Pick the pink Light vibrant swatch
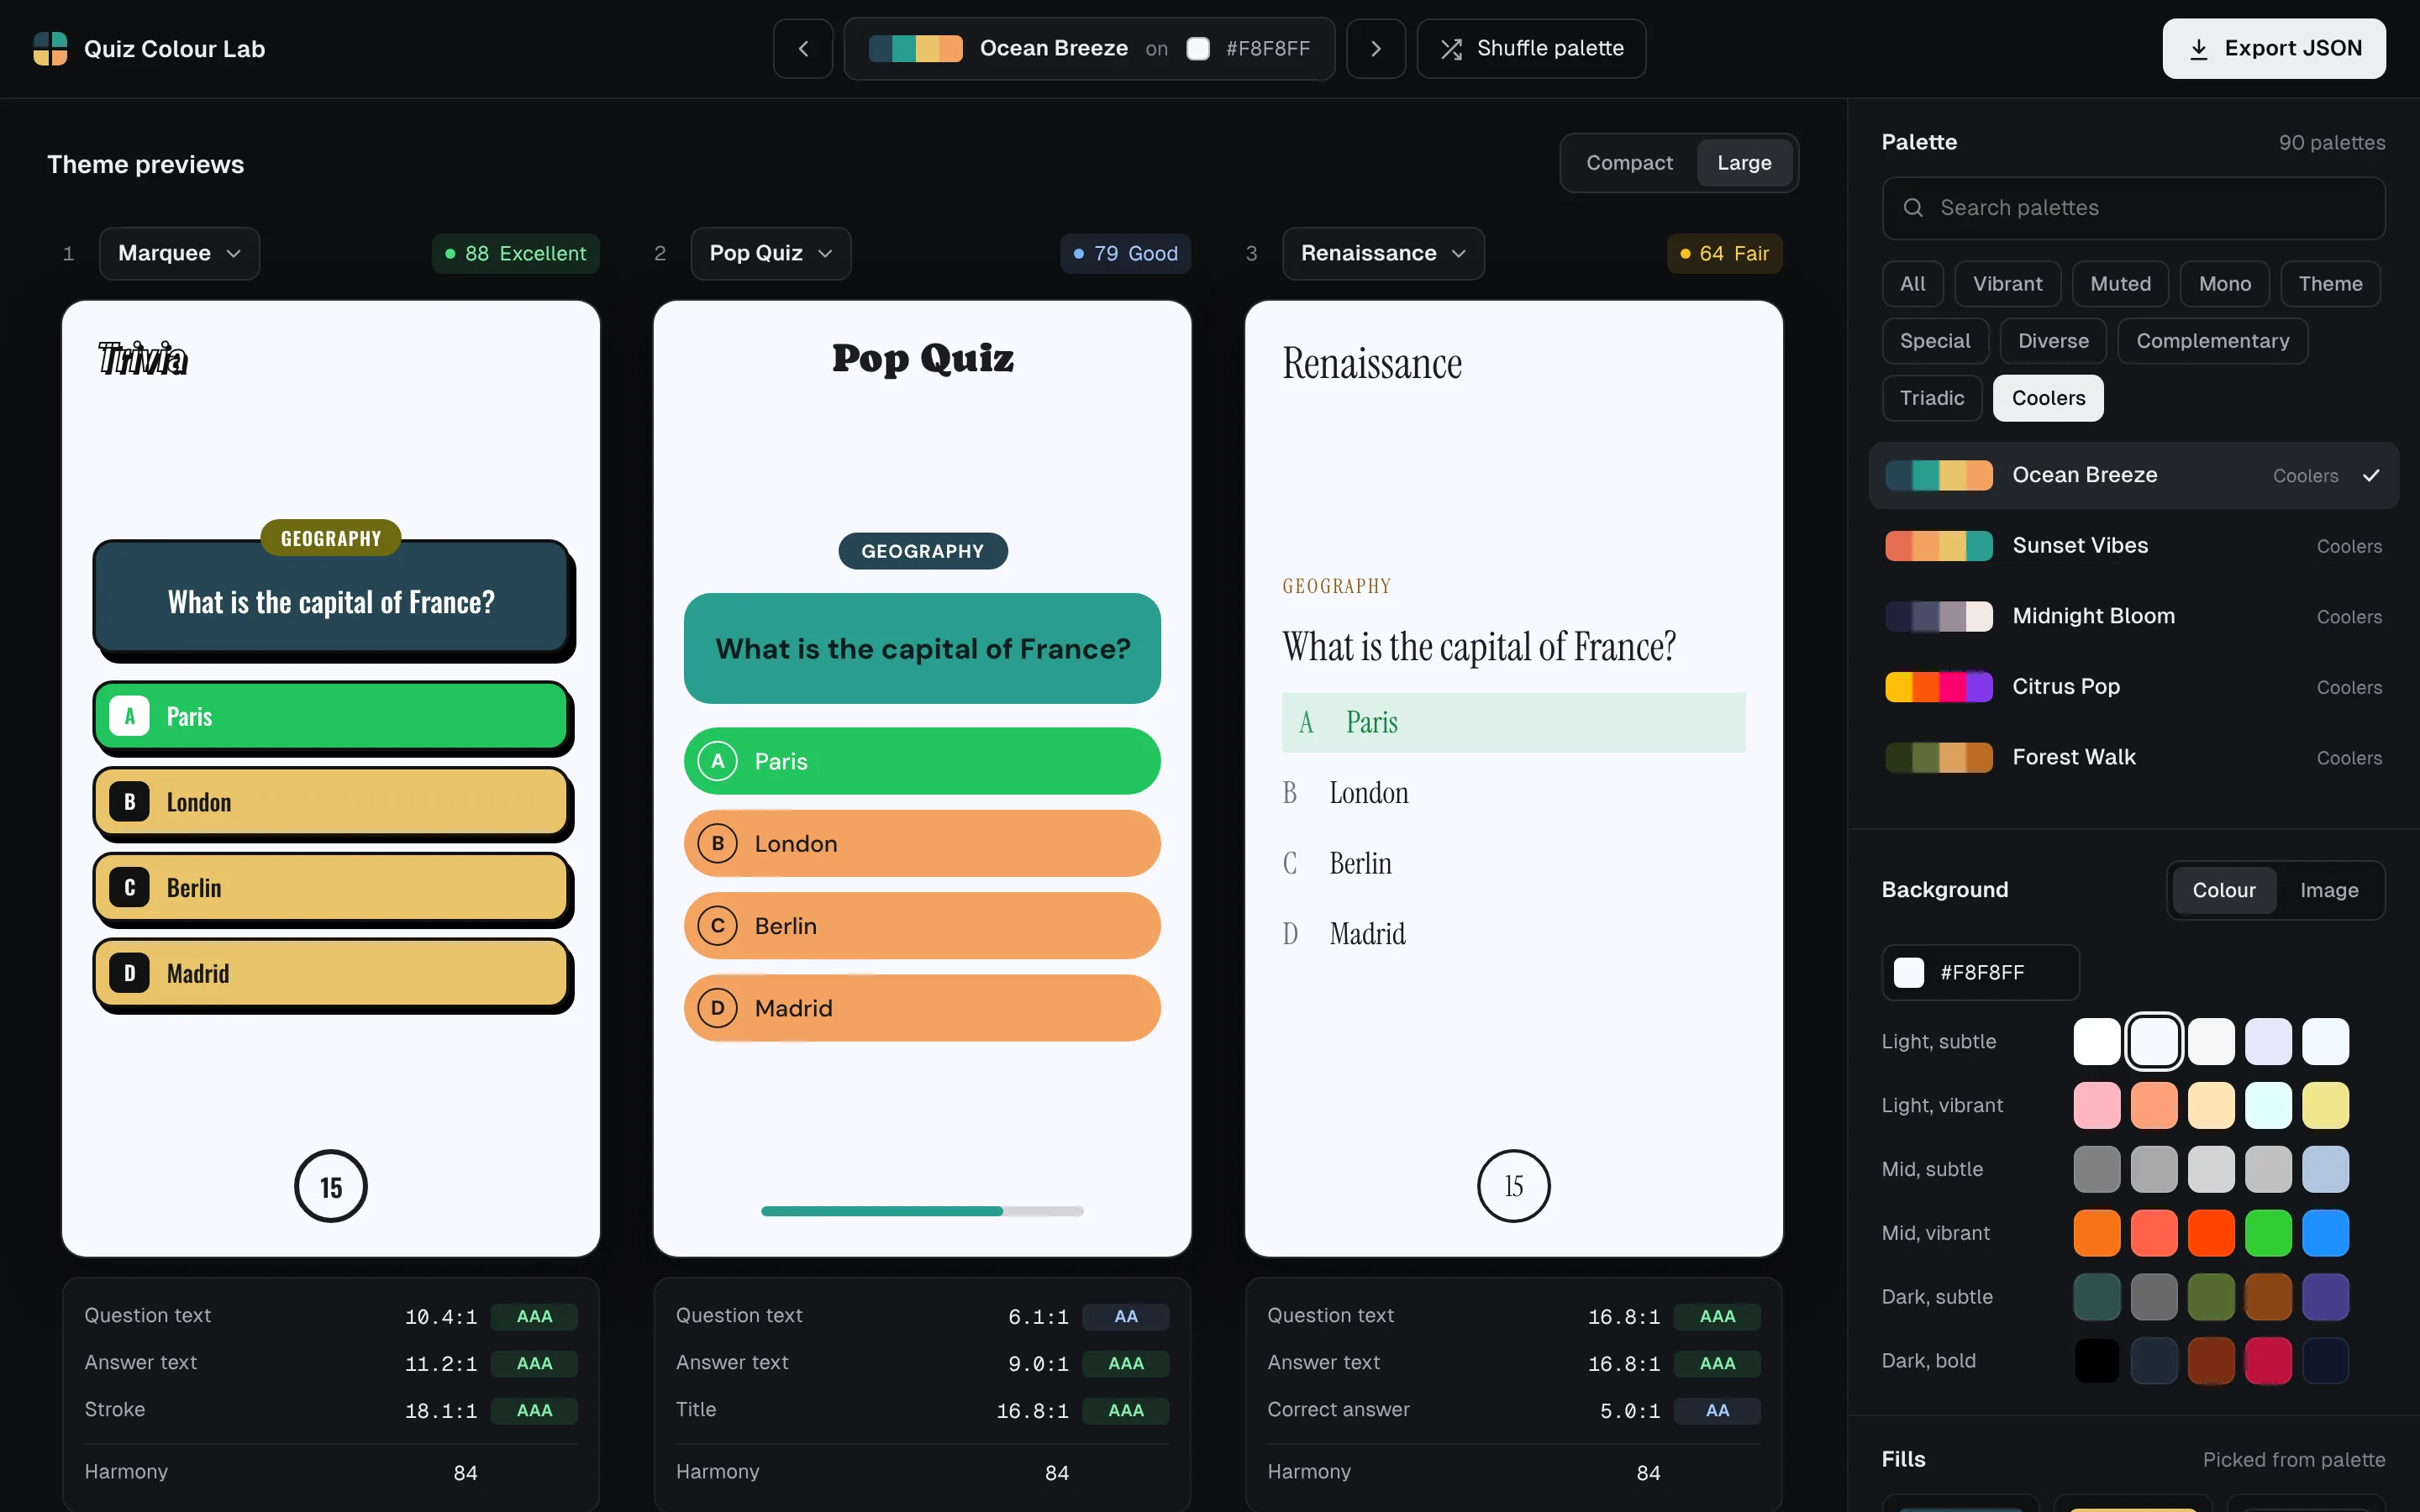This screenshot has height=1512, width=2420. point(2096,1106)
